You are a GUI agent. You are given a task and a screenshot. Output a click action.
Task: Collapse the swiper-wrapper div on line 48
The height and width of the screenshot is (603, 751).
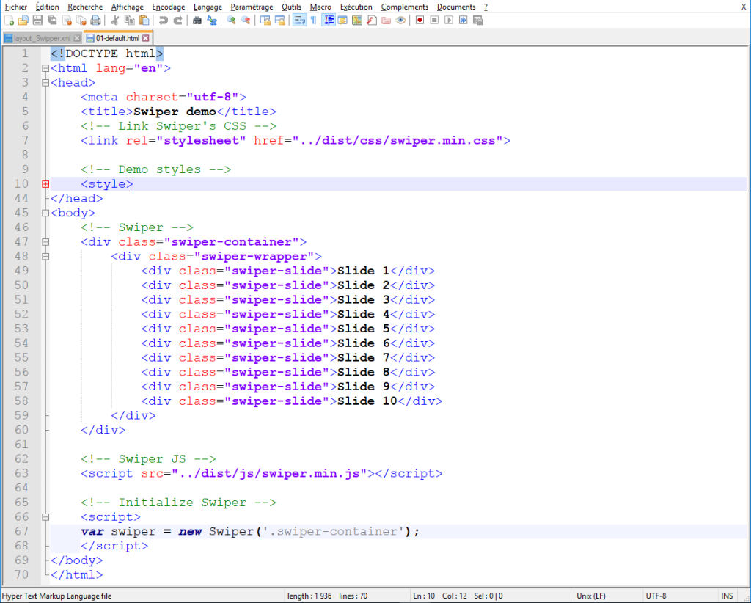click(45, 256)
